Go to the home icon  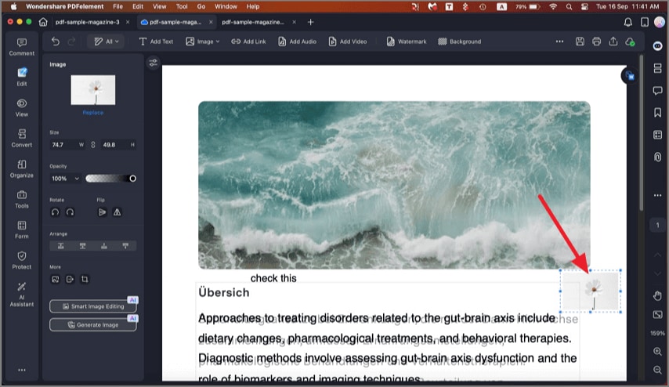coord(43,22)
